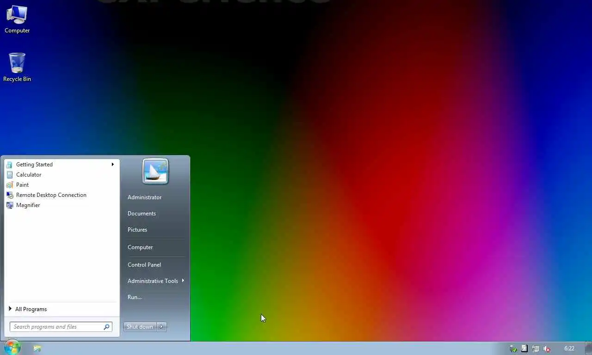Open the Action Center flag tray icon
This screenshot has height=355, width=592.
click(x=524, y=349)
